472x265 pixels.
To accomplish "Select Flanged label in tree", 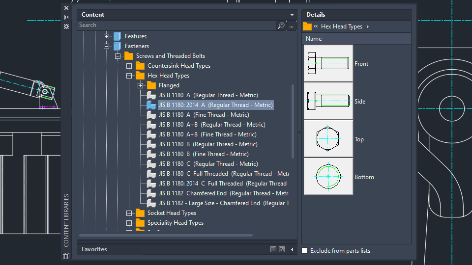I will pos(169,85).
